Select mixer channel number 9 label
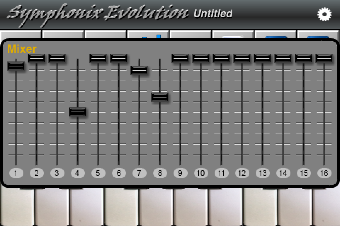340x226 pixels. pyautogui.click(x=180, y=173)
